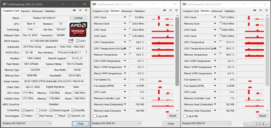The image size is (271, 128).
Task: Click the 1871.0 MHz GPU Clock value in the right window
Action: click(227, 17)
